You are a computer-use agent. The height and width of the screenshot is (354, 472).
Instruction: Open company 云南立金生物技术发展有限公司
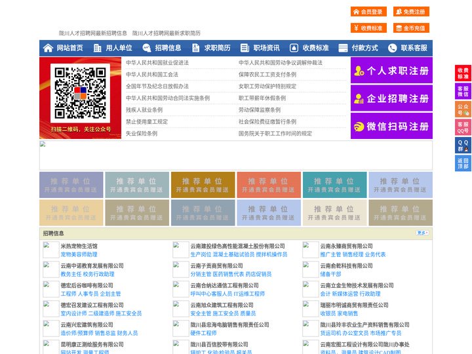point(357,285)
